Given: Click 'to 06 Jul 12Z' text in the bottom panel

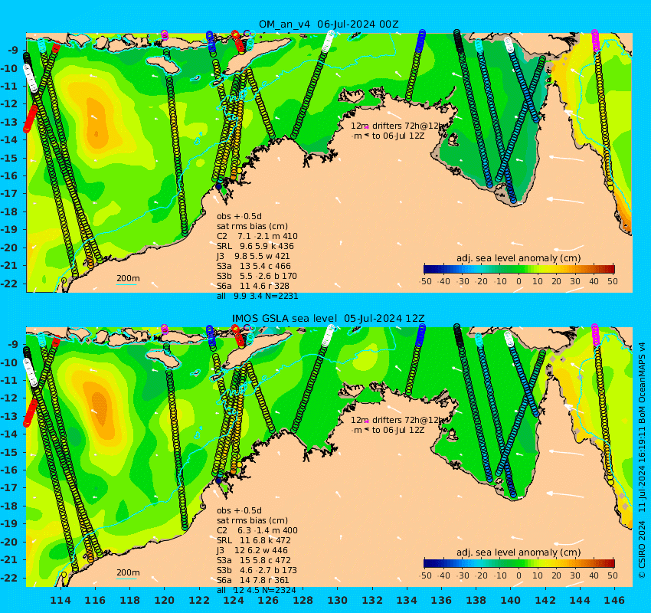Looking at the screenshot, I should tap(398, 431).
